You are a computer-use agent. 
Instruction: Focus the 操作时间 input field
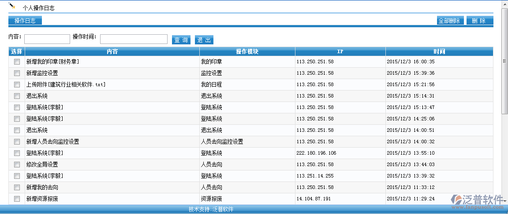pos(134,39)
